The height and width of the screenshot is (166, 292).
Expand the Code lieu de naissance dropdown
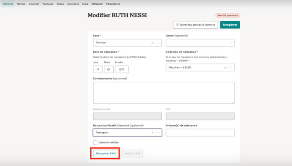(231, 68)
